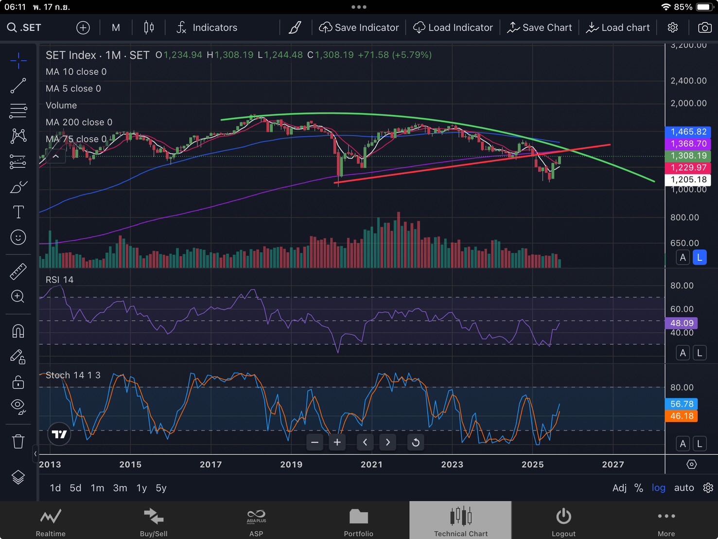Toggle Adj adjusted data

click(619, 488)
